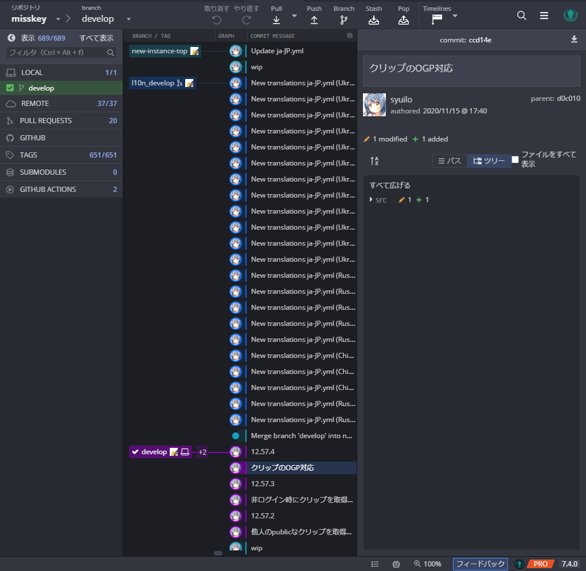Open graph column settings gear icon
Screen dimensions: 586x571
click(x=350, y=36)
